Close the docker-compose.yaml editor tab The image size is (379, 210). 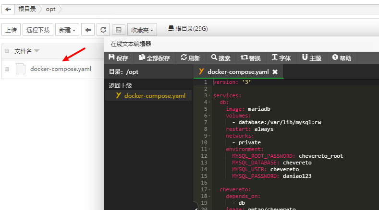click(275, 72)
